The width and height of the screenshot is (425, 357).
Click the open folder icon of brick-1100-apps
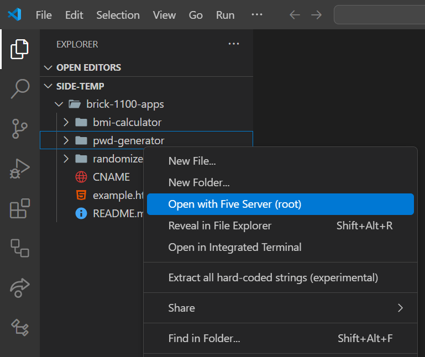coord(75,104)
